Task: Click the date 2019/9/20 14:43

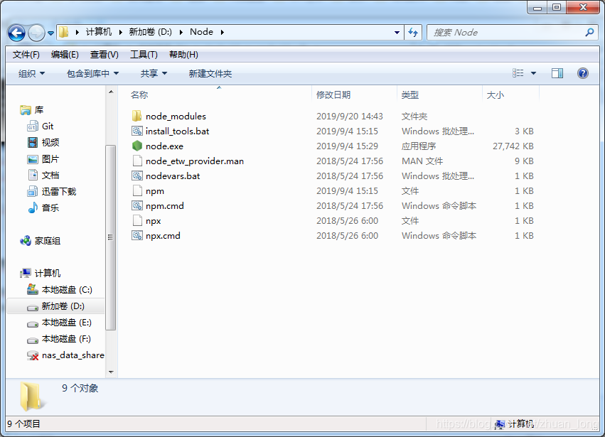Action: (350, 116)
